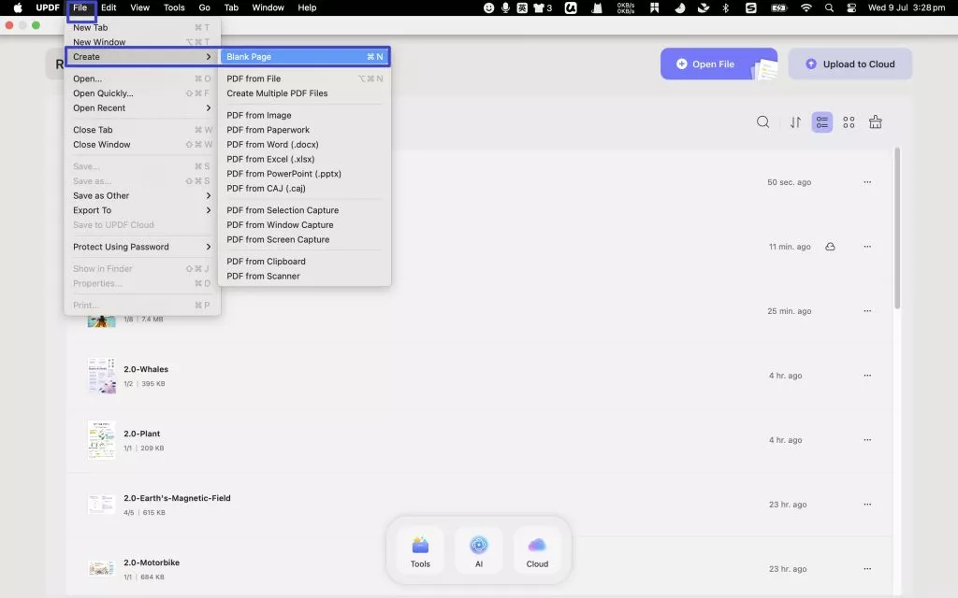Open more options for 2.0-Motorbike
The image size is (958, 598).
coord(867,569)
